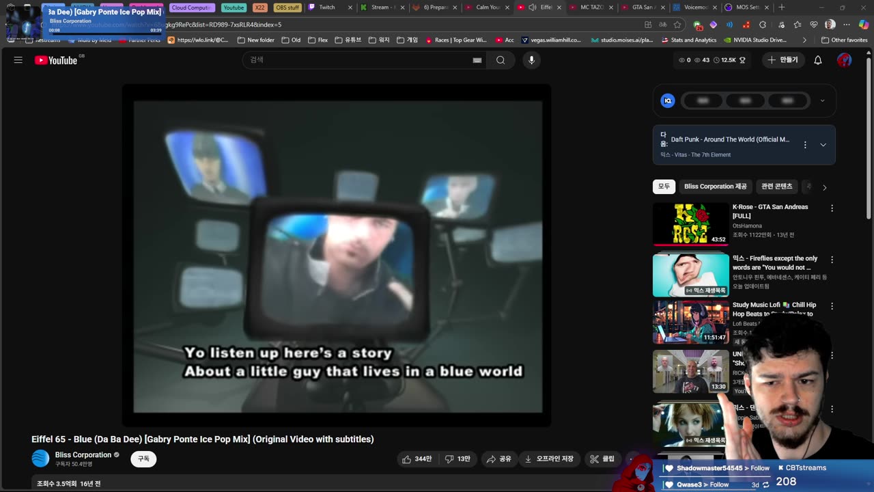Select the 모두 filter chip

pos(664,187)
